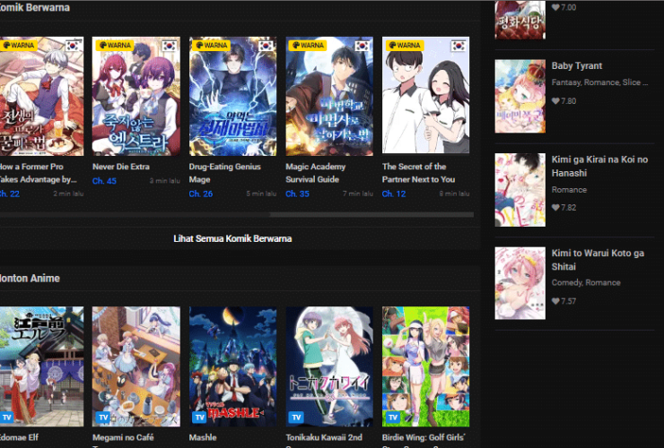The width and height of the screenshot is (664, 448).
Task: Open Magic Academy Survival Guide title link
Action: tap(316, 173)
